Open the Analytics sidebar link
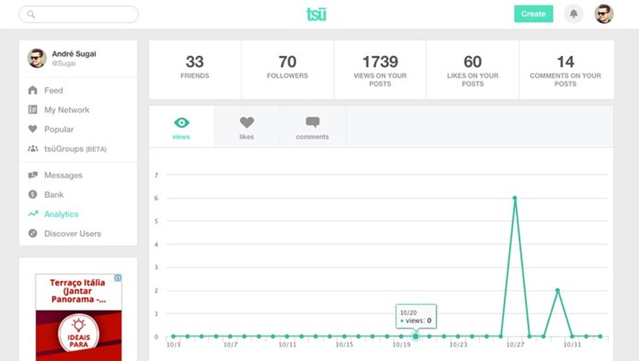 [61, 214]
